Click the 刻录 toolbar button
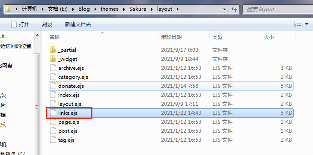 point(47,24)
